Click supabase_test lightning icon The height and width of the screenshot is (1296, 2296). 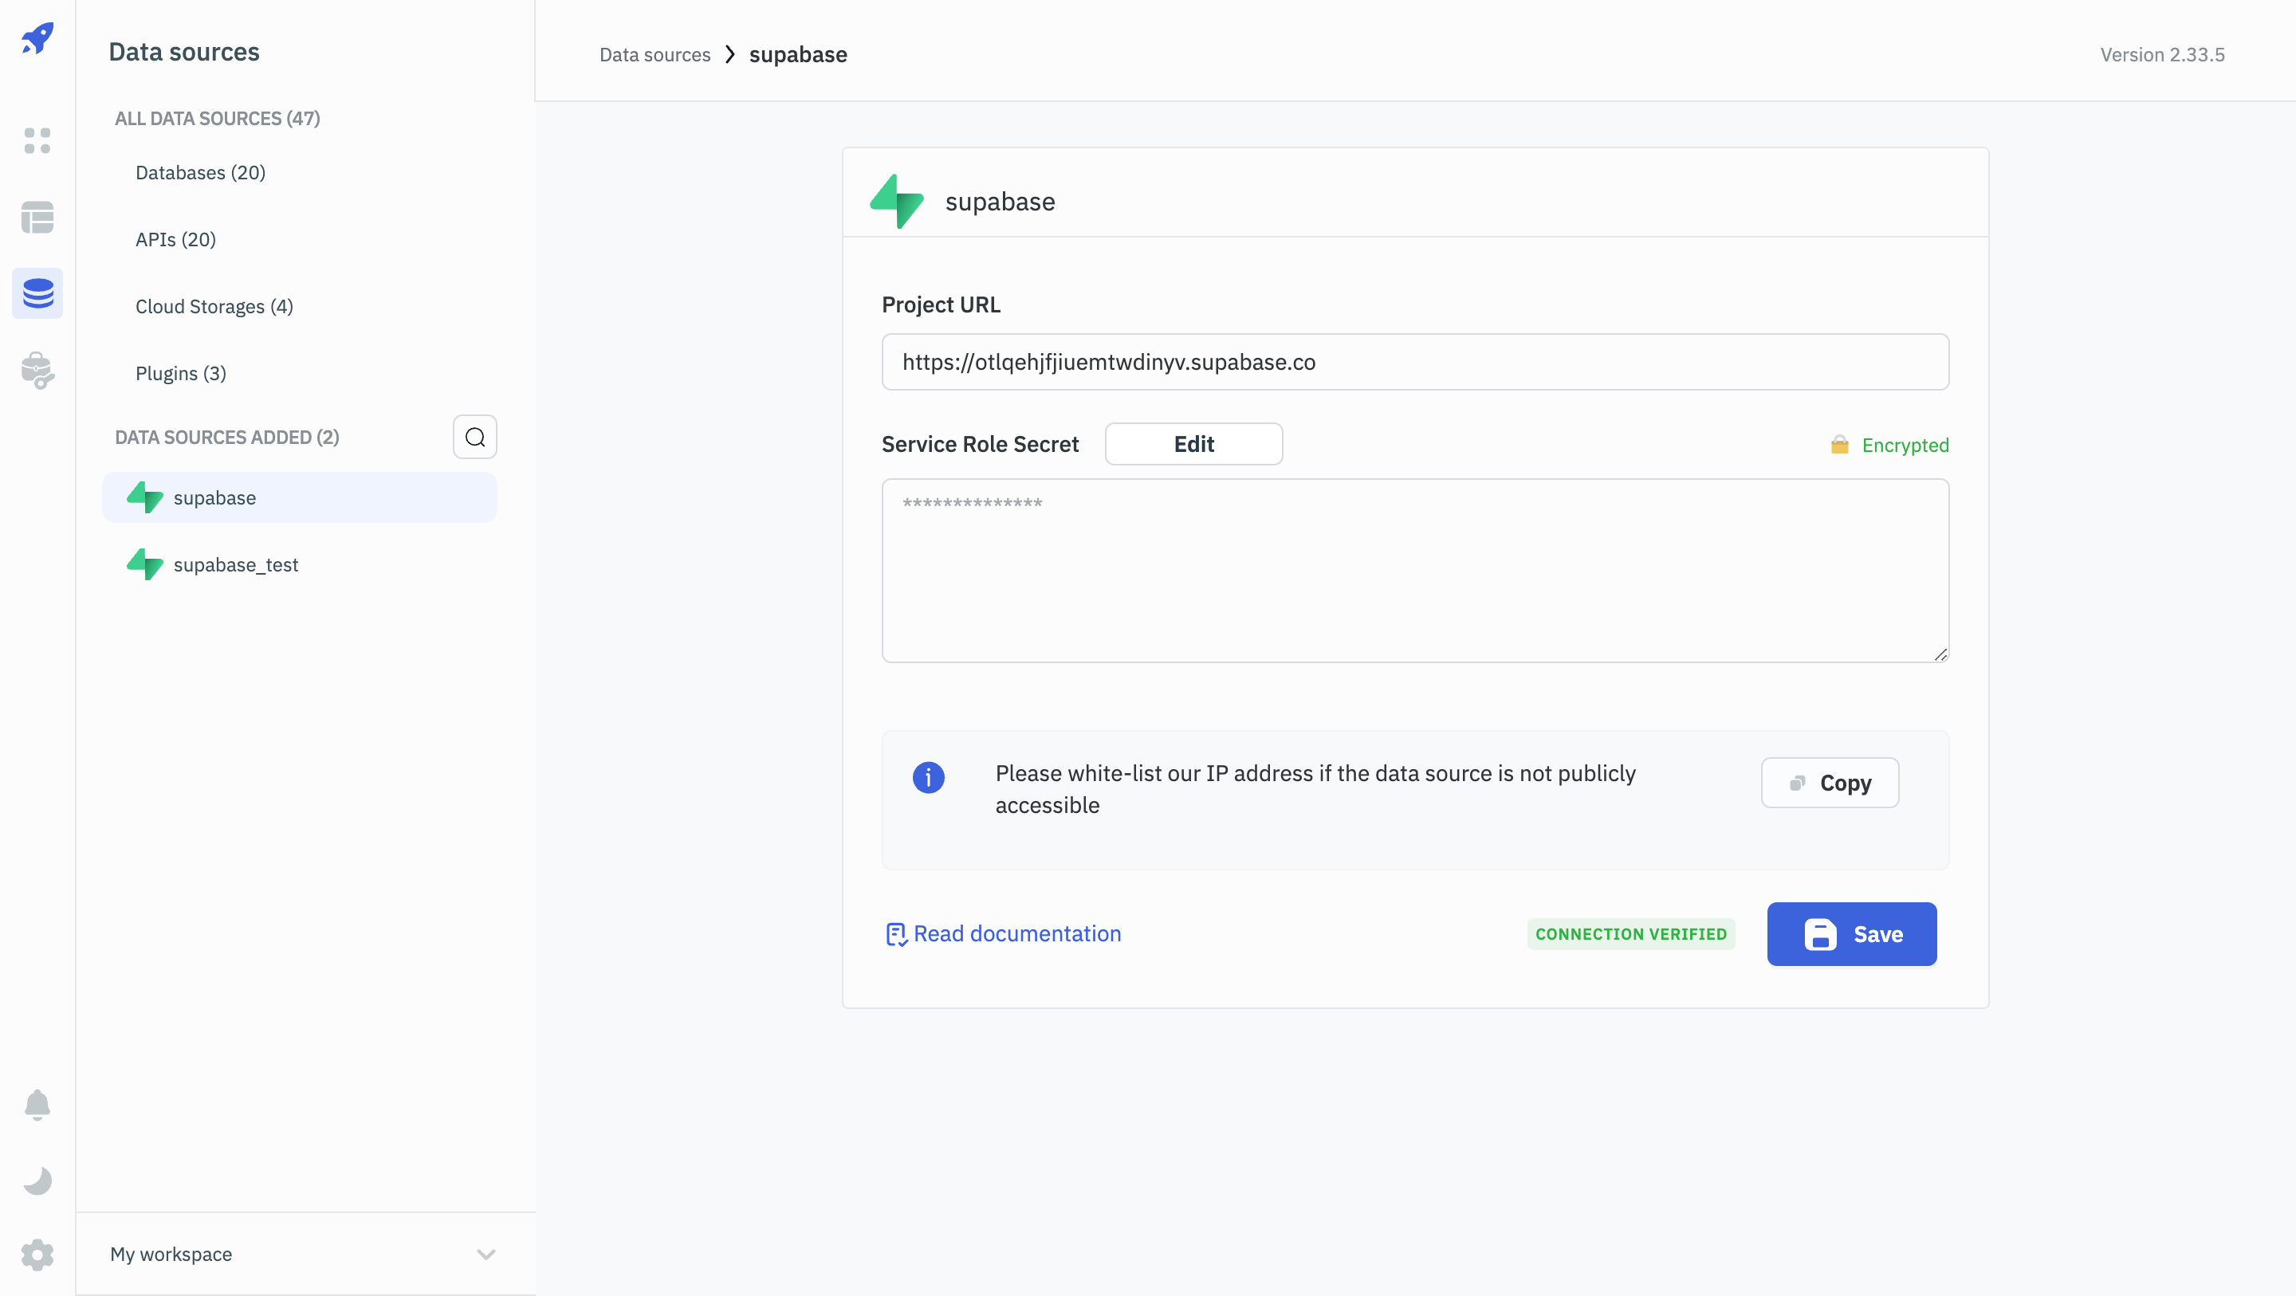[x=145, y=564]
